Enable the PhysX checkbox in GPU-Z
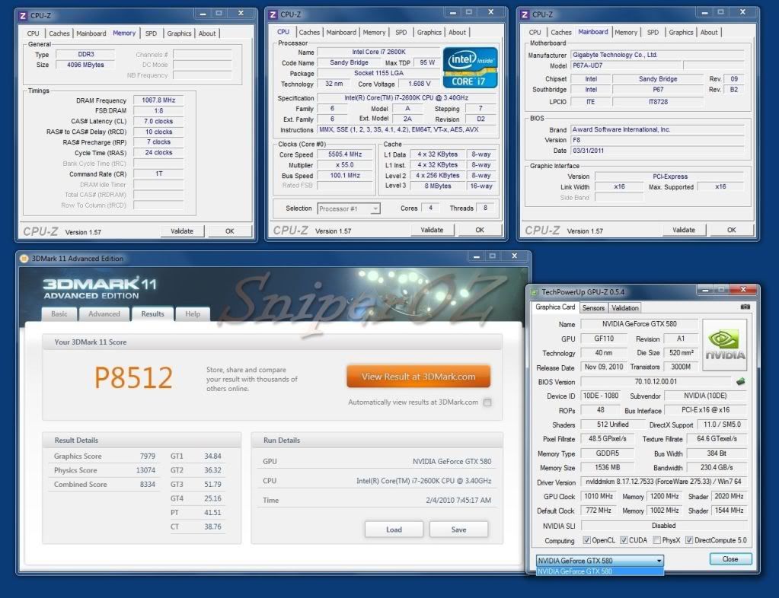This screenshot has width=779, height=598. pos(657,541)
